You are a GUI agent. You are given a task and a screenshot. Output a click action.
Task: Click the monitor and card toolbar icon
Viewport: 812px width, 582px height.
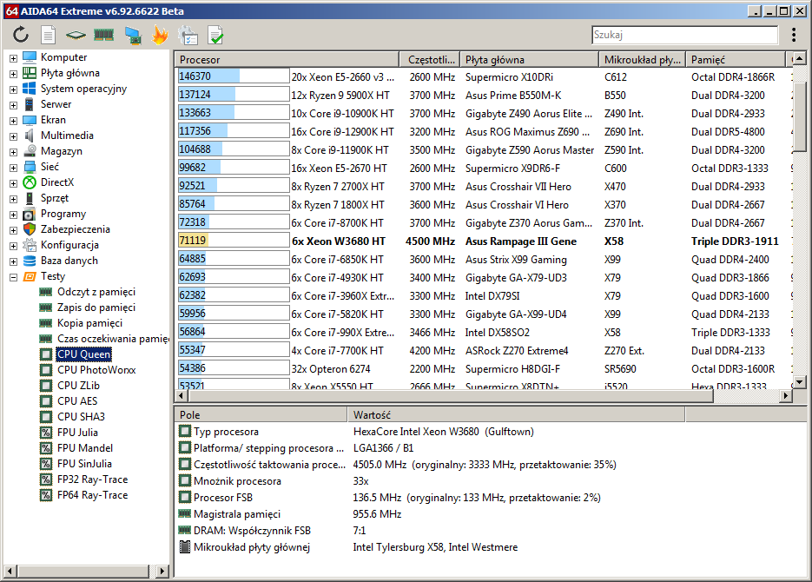(133, 36)
